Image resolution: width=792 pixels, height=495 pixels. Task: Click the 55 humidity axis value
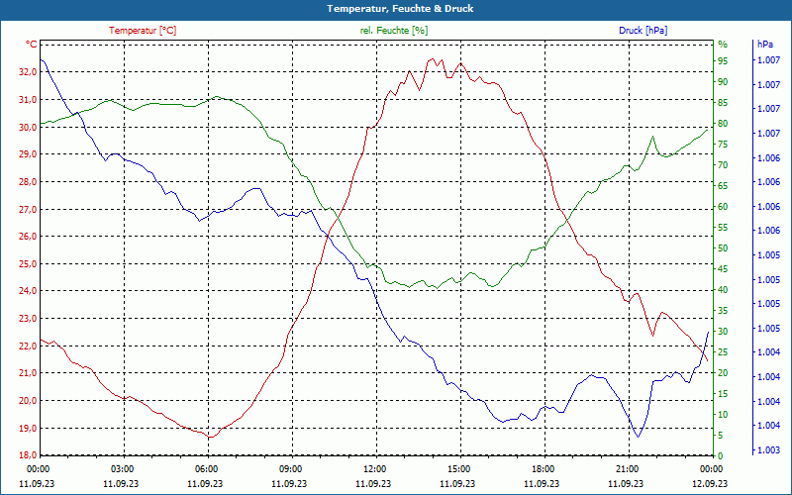click(x=723, y=228)
